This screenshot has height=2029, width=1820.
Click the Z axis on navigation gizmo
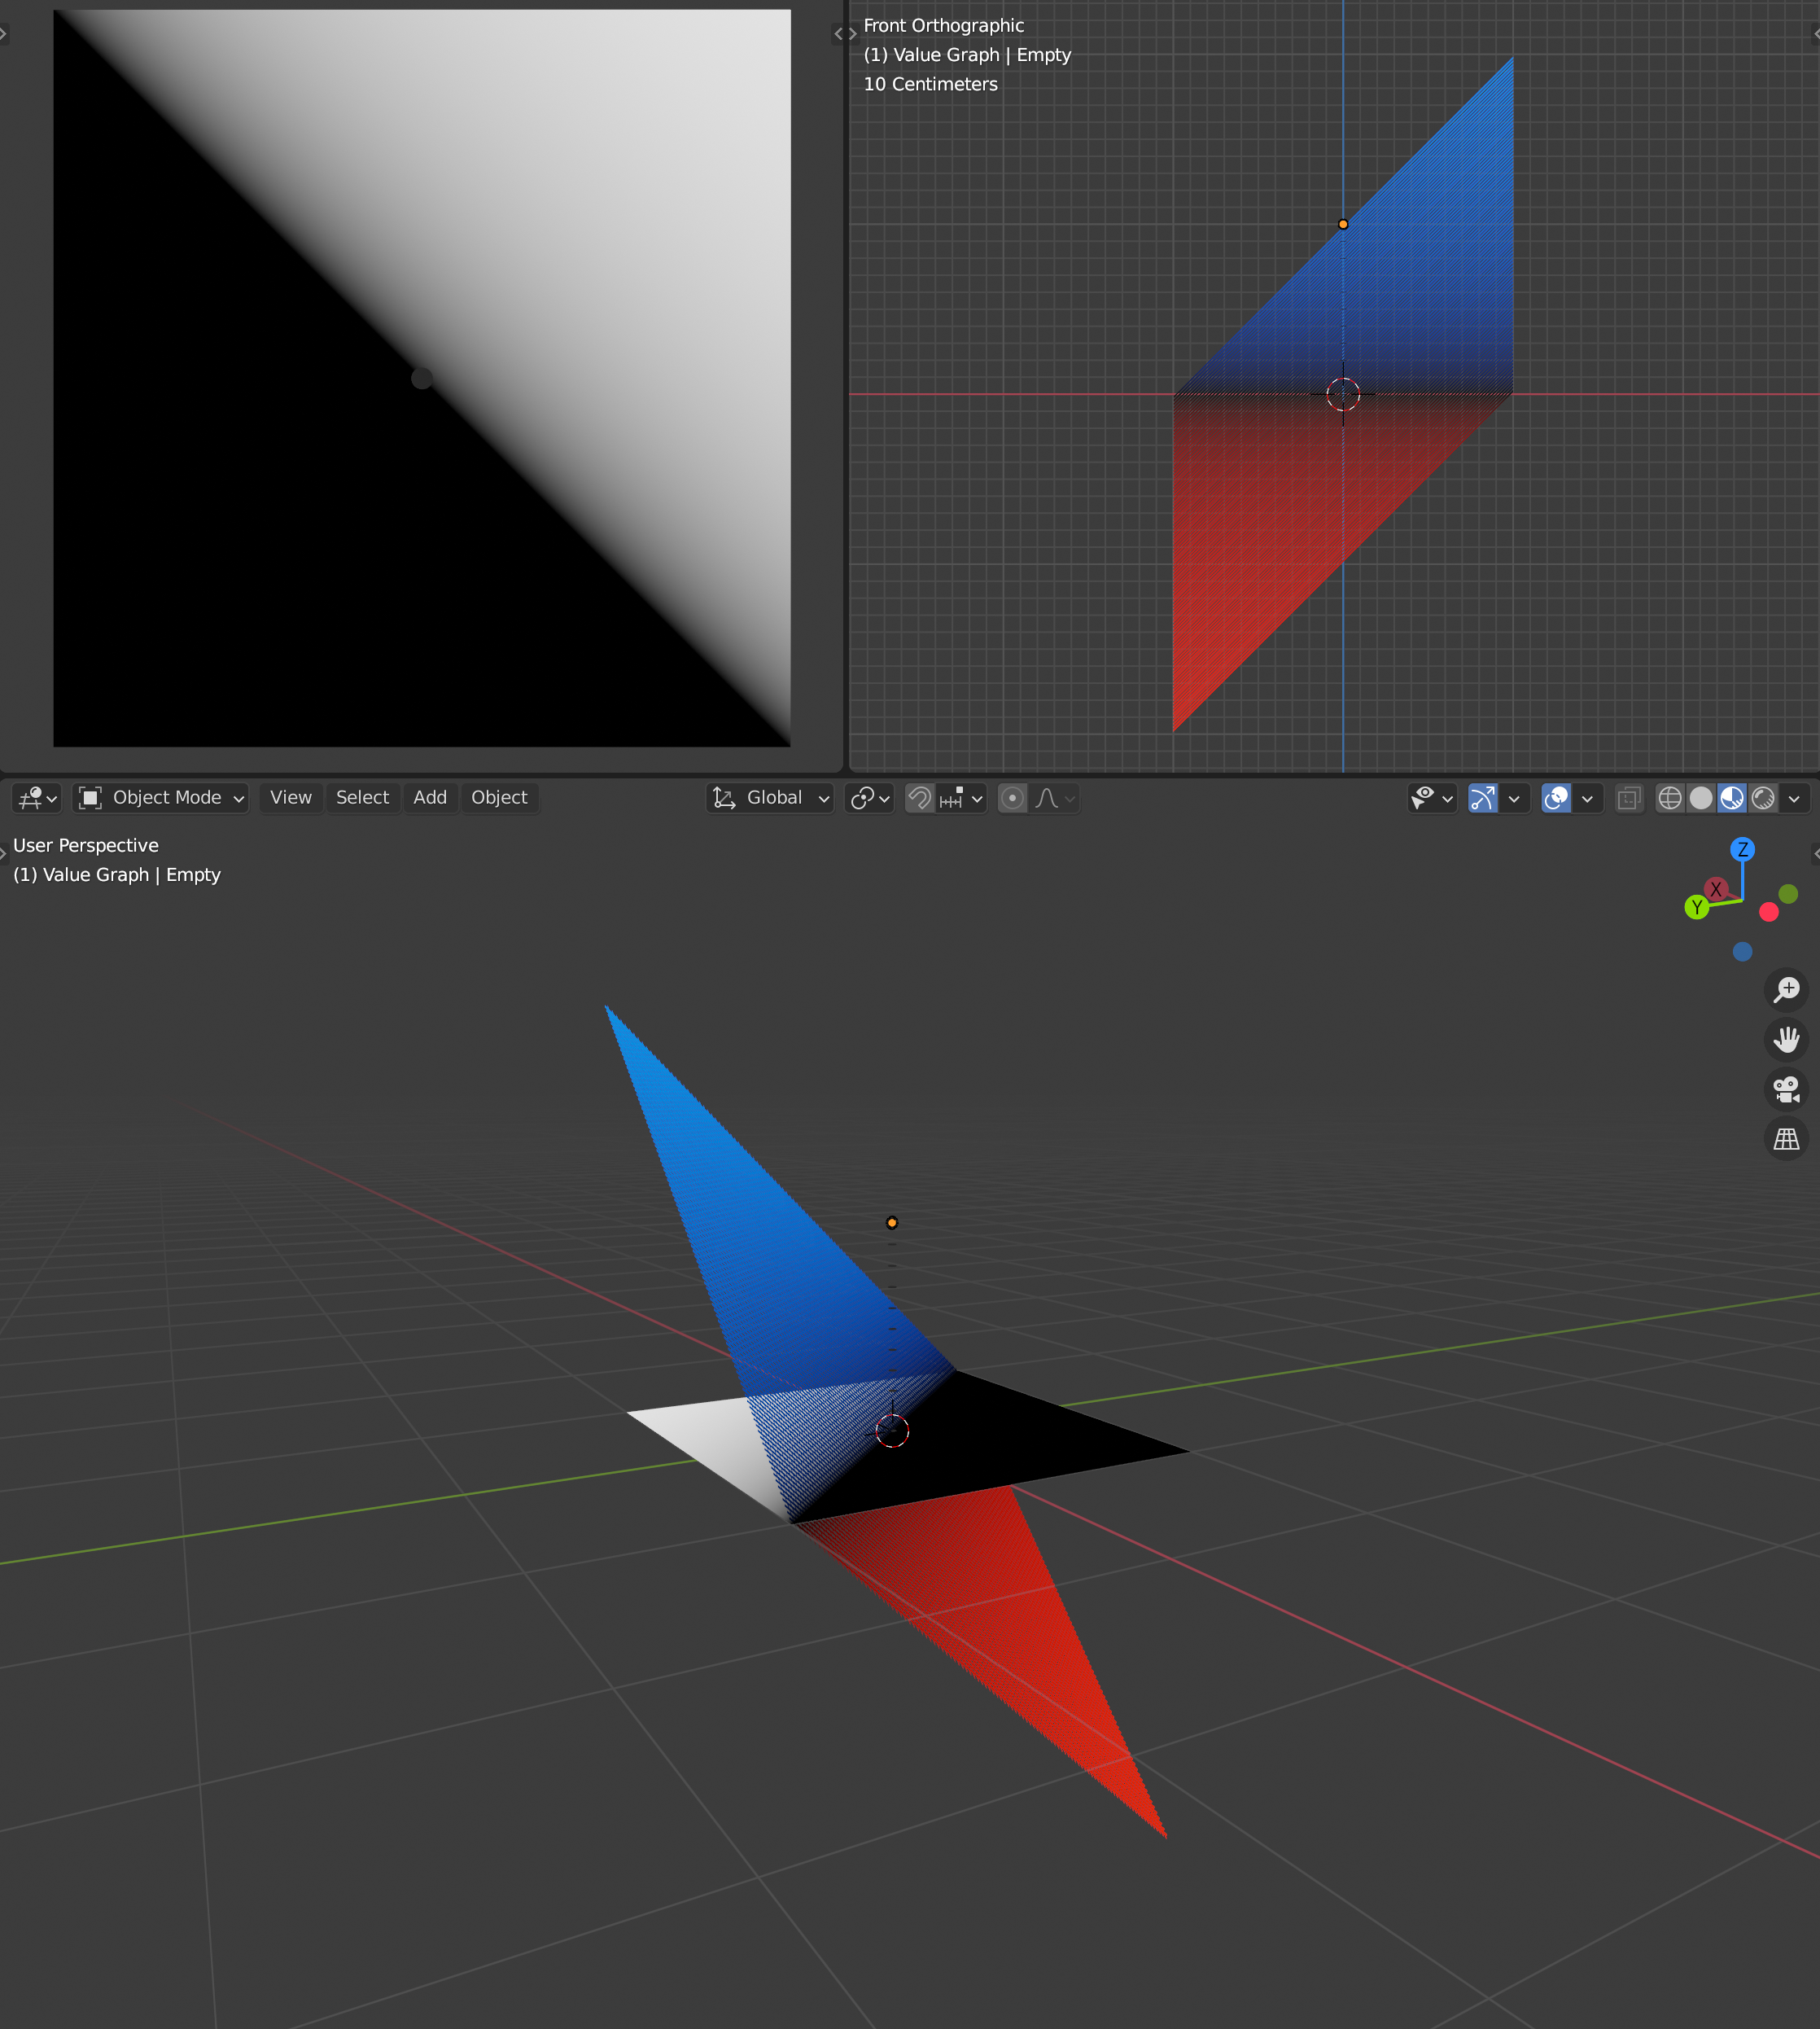point(1743,849)
